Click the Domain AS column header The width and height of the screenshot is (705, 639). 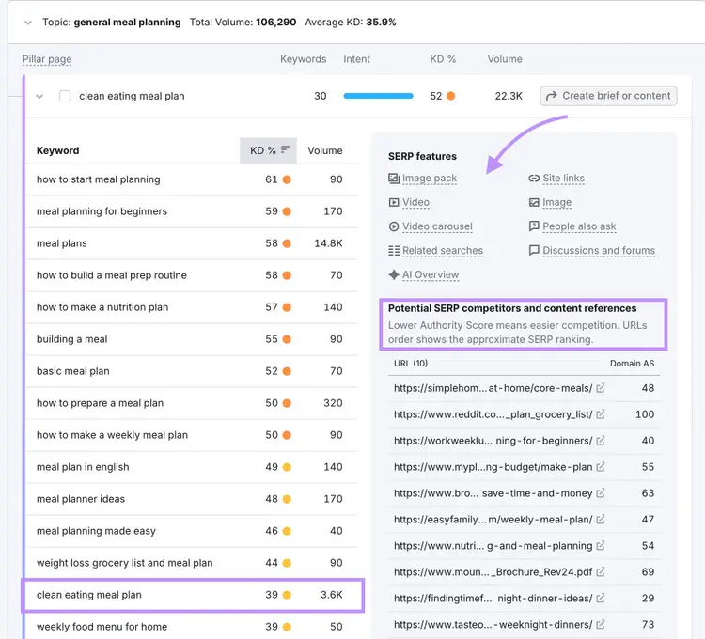click(x=632, y=363)
